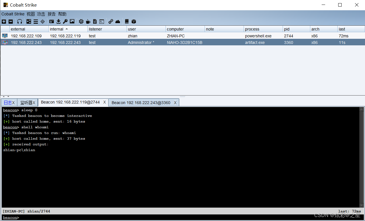Image resolution: width=365 pixels, height=221 pixels.
Task: Switch to Pivot Graph view icon
Action: coord(29,21)
